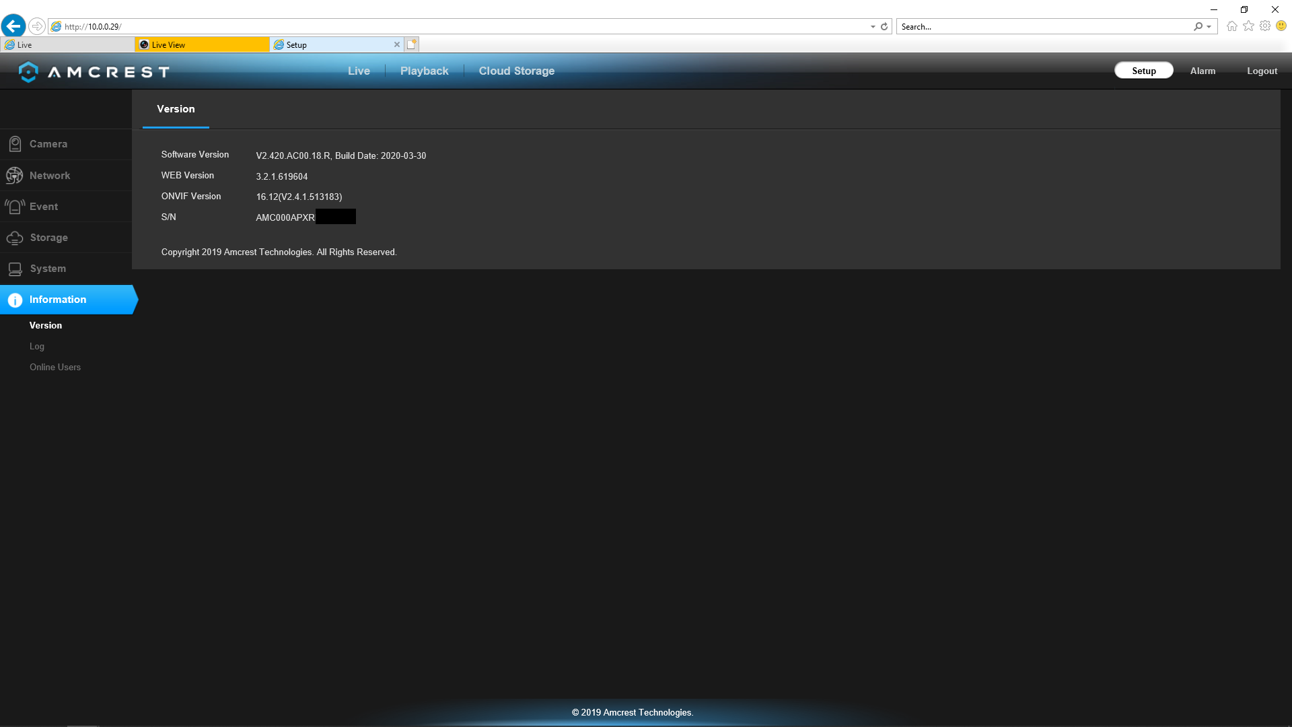Image resolution: width=1292 pixels, height=727 pixels.
Task: Open favorites star icon
Action: coord(1248,26)
